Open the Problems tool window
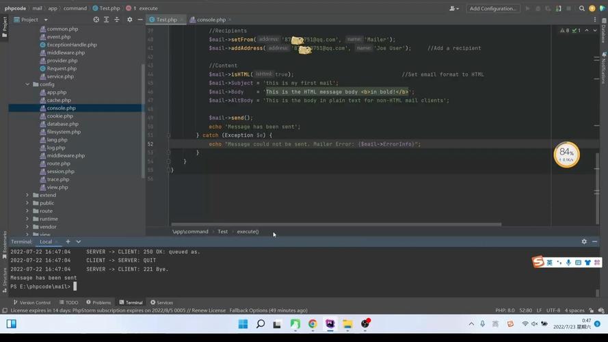Screen dimensions: 608x342 coord(98,302)
